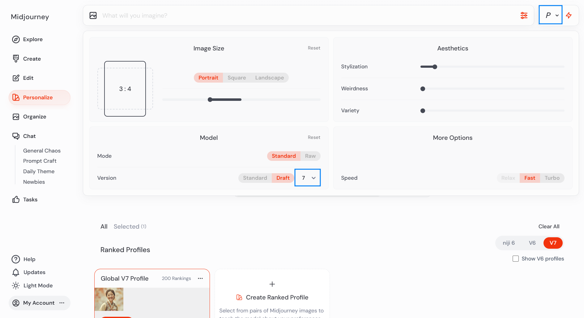Select niji 6 profile version
The height and width of the screenshot is (318, 584).
(x=509, y=243)
